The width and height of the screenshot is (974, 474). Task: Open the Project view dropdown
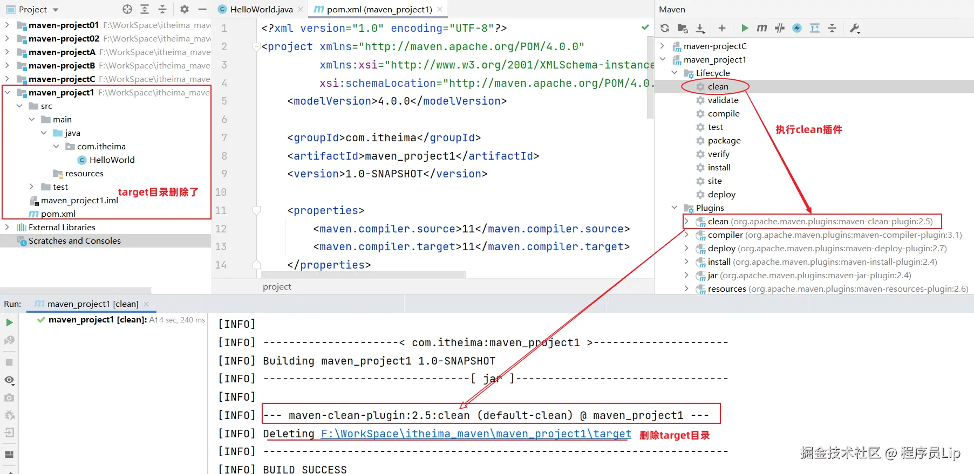[32, 9]
